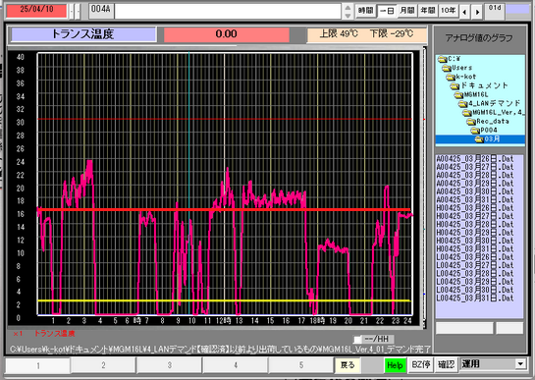
Task: Select file L00425_03月27日.Dat
Action: 475,266
